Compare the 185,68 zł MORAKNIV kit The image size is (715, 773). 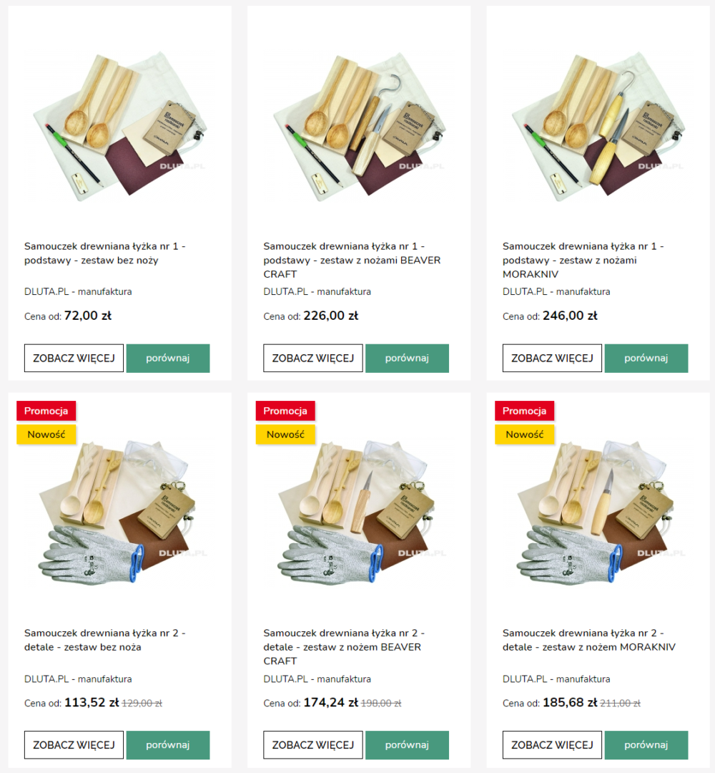pyautogui.click(x=646, y=745)
